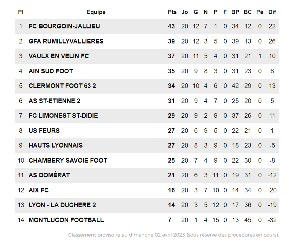The image size is (289, 246).
Task: Click the provisional ranking note text
Action: coord(173,235)
